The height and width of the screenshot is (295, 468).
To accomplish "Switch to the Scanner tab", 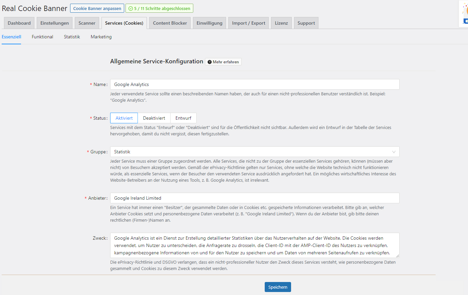I will pyautogui.click(x=87, y=23).
